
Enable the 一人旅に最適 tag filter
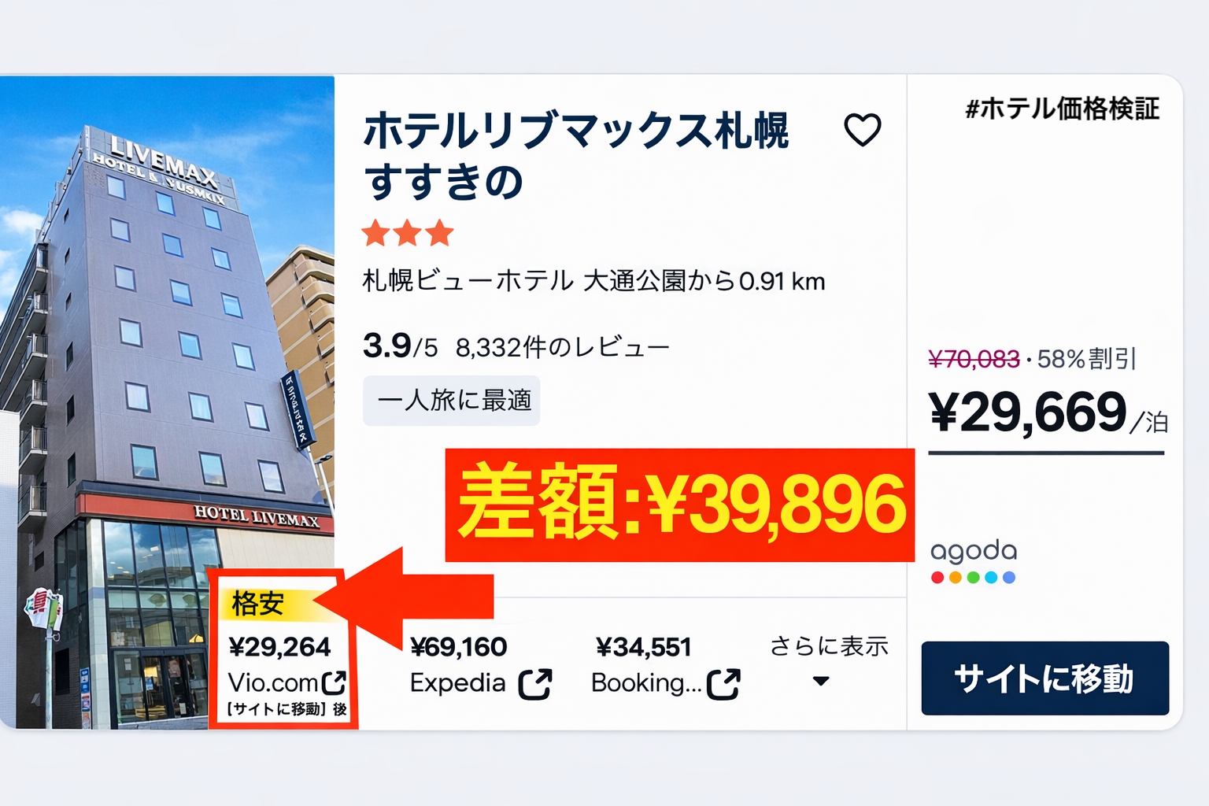click(450, 401)
